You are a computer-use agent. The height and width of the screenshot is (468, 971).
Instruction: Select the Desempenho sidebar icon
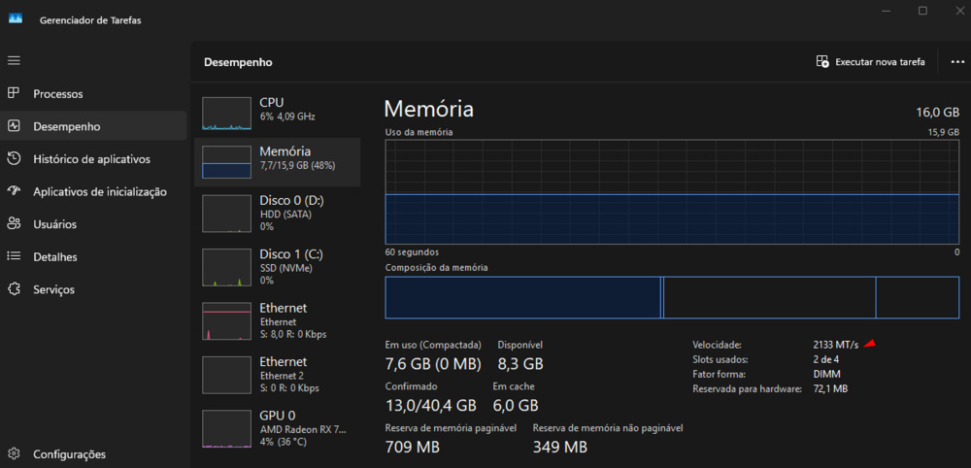(x=14, y=126)
